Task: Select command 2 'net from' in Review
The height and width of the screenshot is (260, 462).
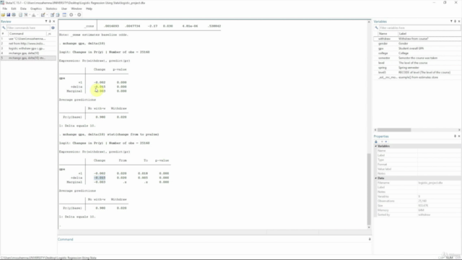Action: pyautogui.click(x=28, y=43)
